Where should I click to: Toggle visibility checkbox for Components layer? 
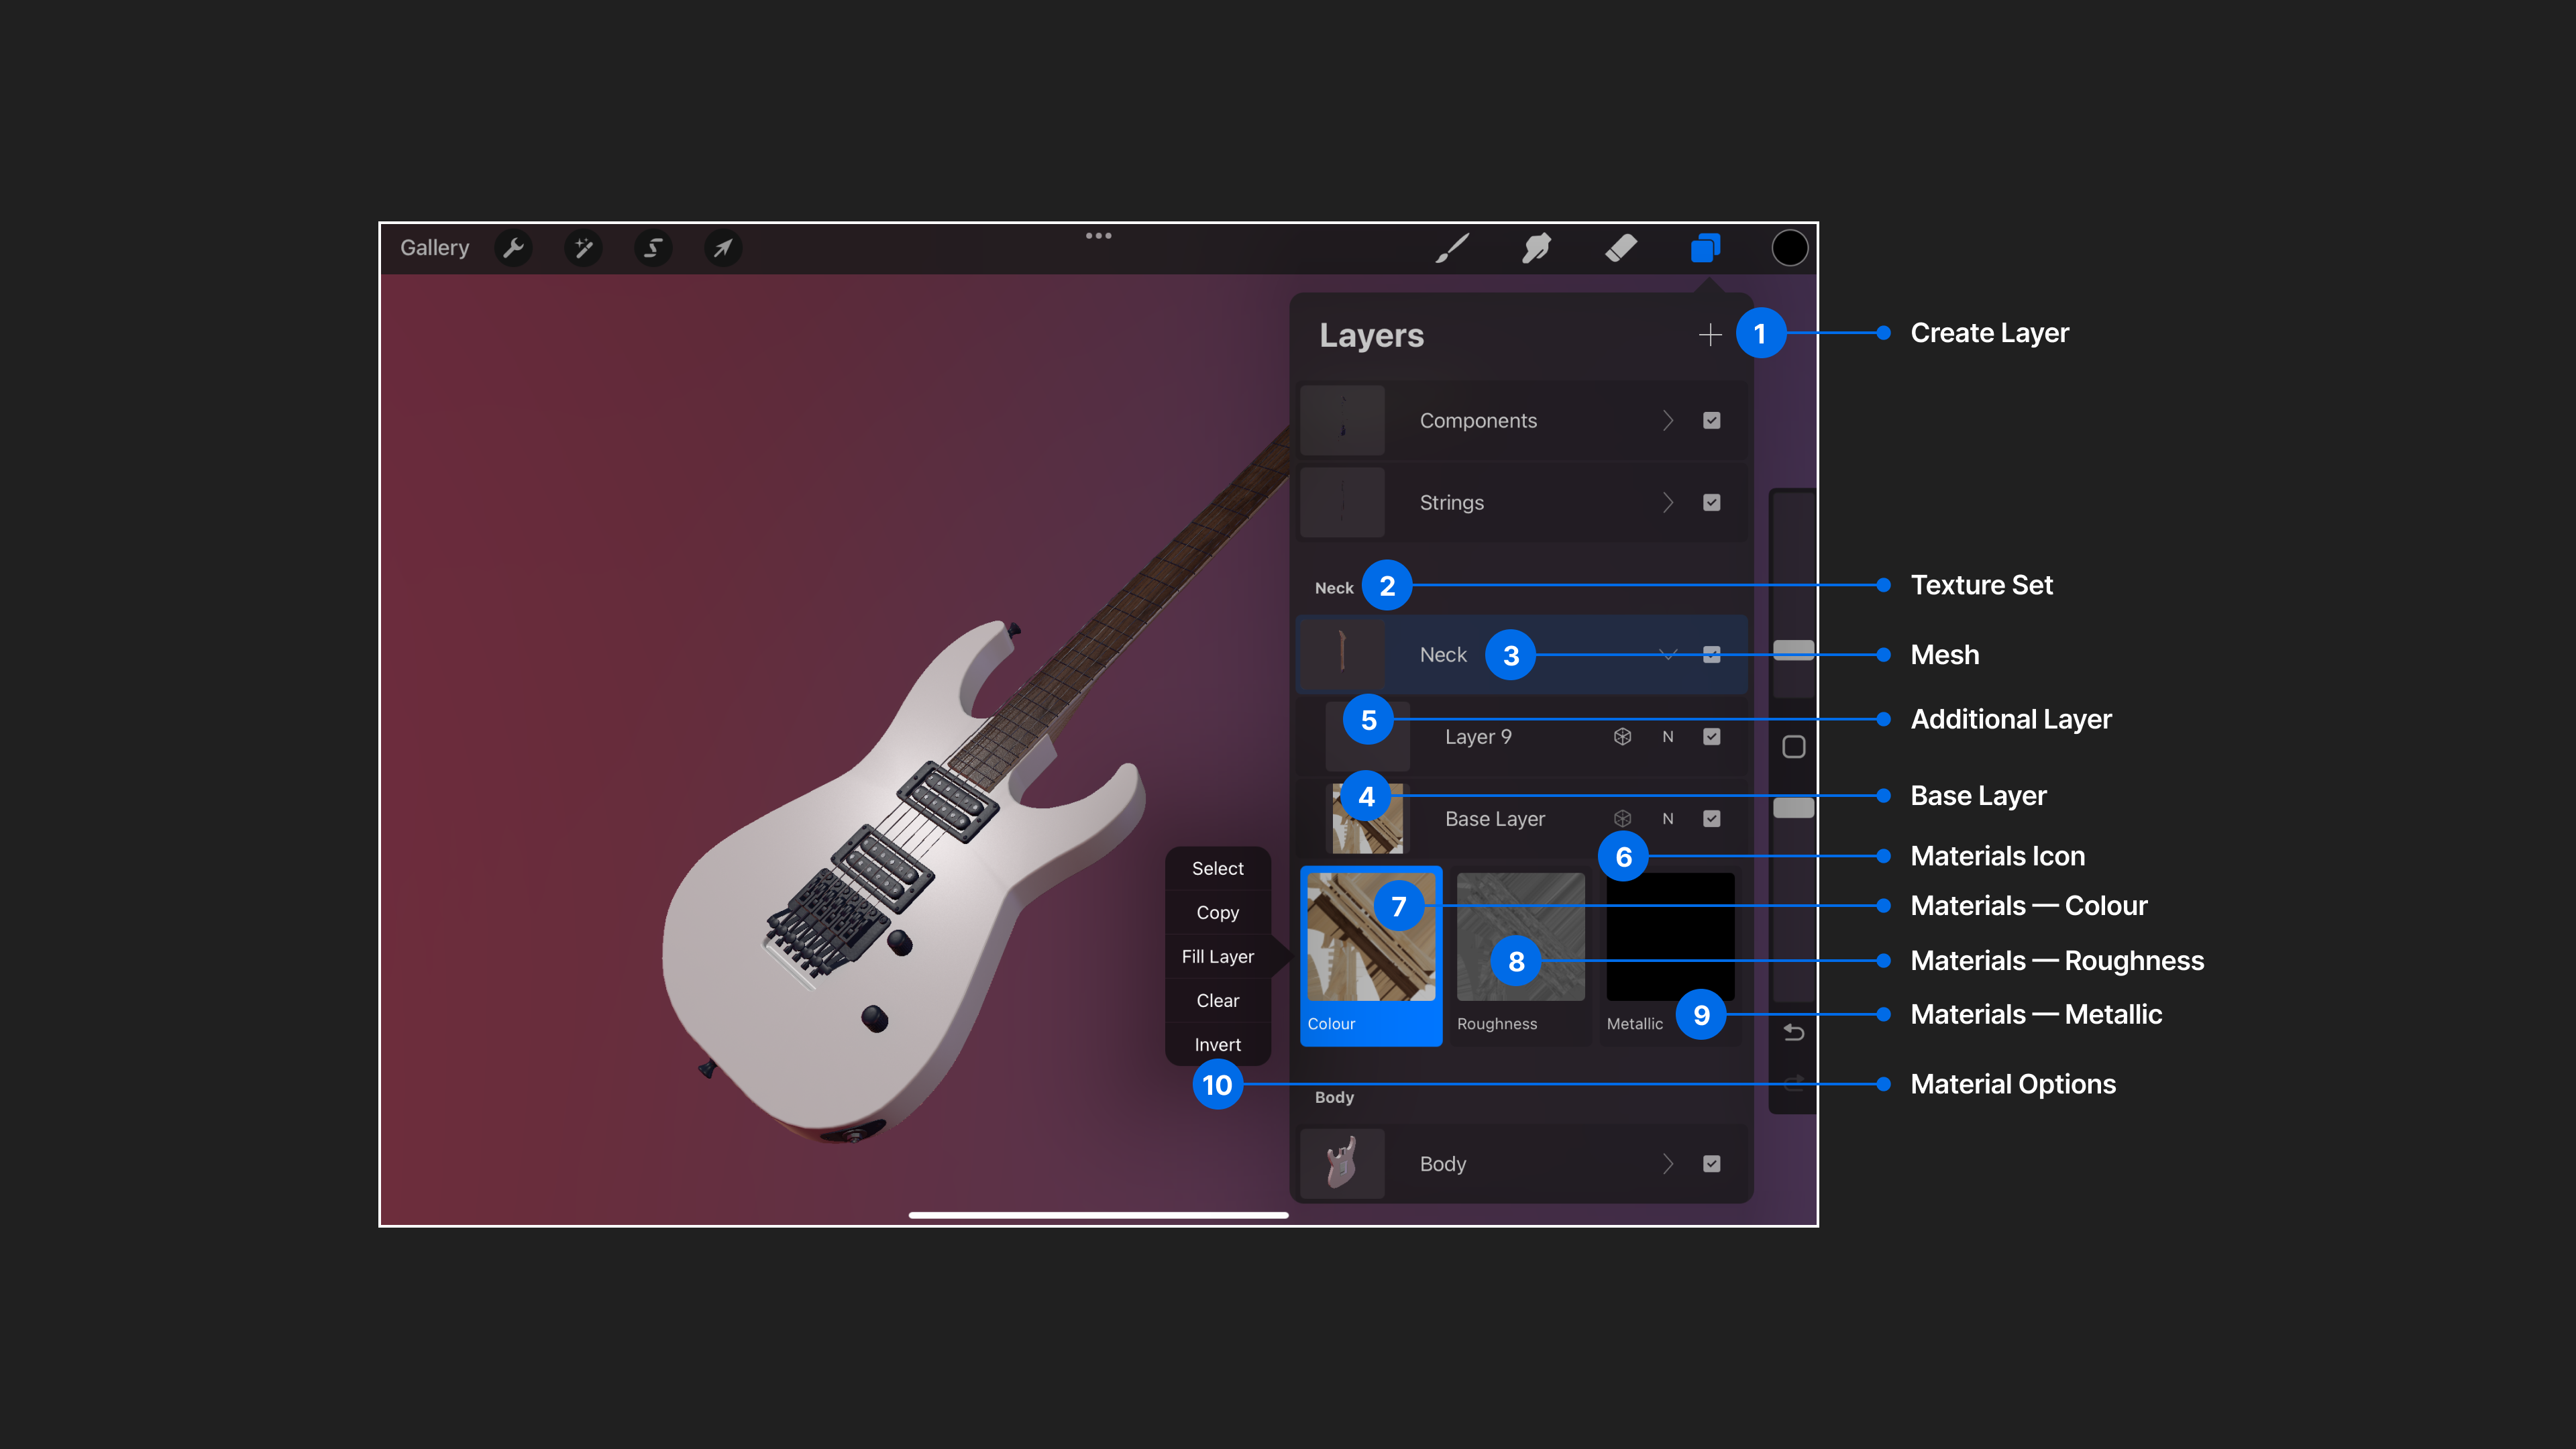click(x=1711, y=421)
